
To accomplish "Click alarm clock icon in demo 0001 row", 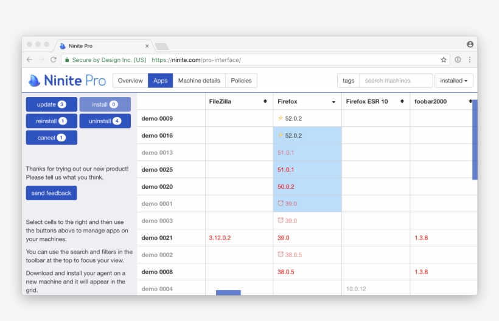I will (281, 203).
